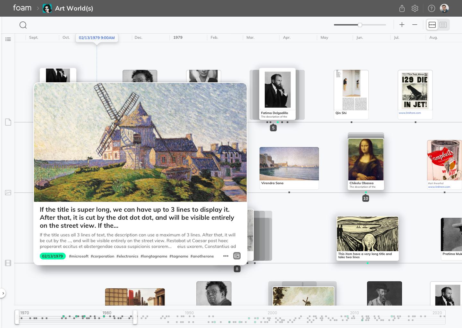
Task: Open the city buildings painting card at bottom
Action: point(135,297)
